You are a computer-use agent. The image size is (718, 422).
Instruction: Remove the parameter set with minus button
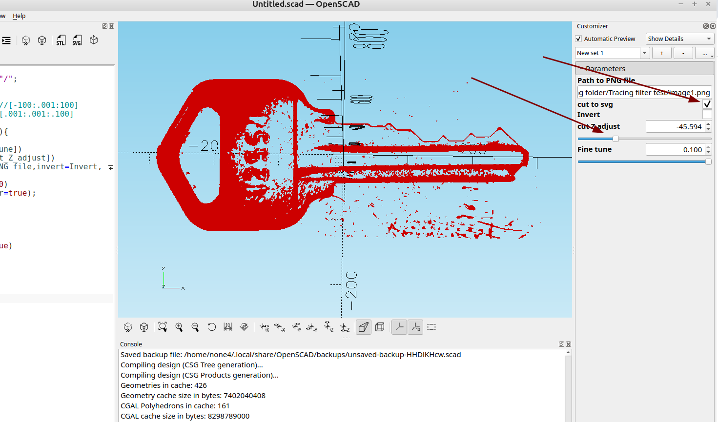(683, 53)
